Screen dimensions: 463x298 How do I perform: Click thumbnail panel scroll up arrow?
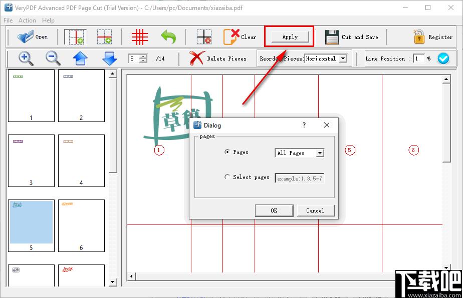tap(113, 73)
